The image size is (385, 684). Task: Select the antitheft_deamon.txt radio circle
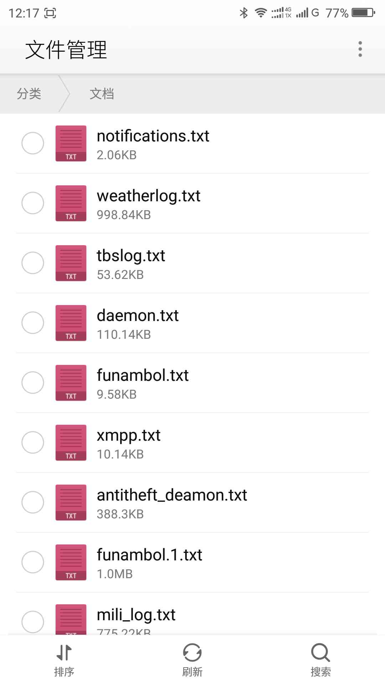(33, 502)
